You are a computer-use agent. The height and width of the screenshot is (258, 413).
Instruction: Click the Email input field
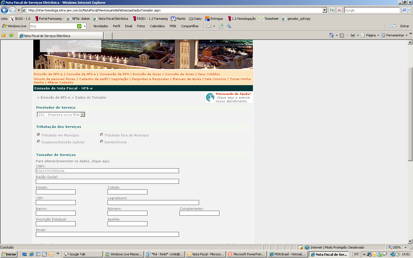point(107,234)
